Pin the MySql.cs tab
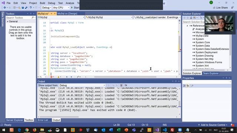Image resolution: width=237 pixels, height=133 pixels. click(x=51, y=14)
